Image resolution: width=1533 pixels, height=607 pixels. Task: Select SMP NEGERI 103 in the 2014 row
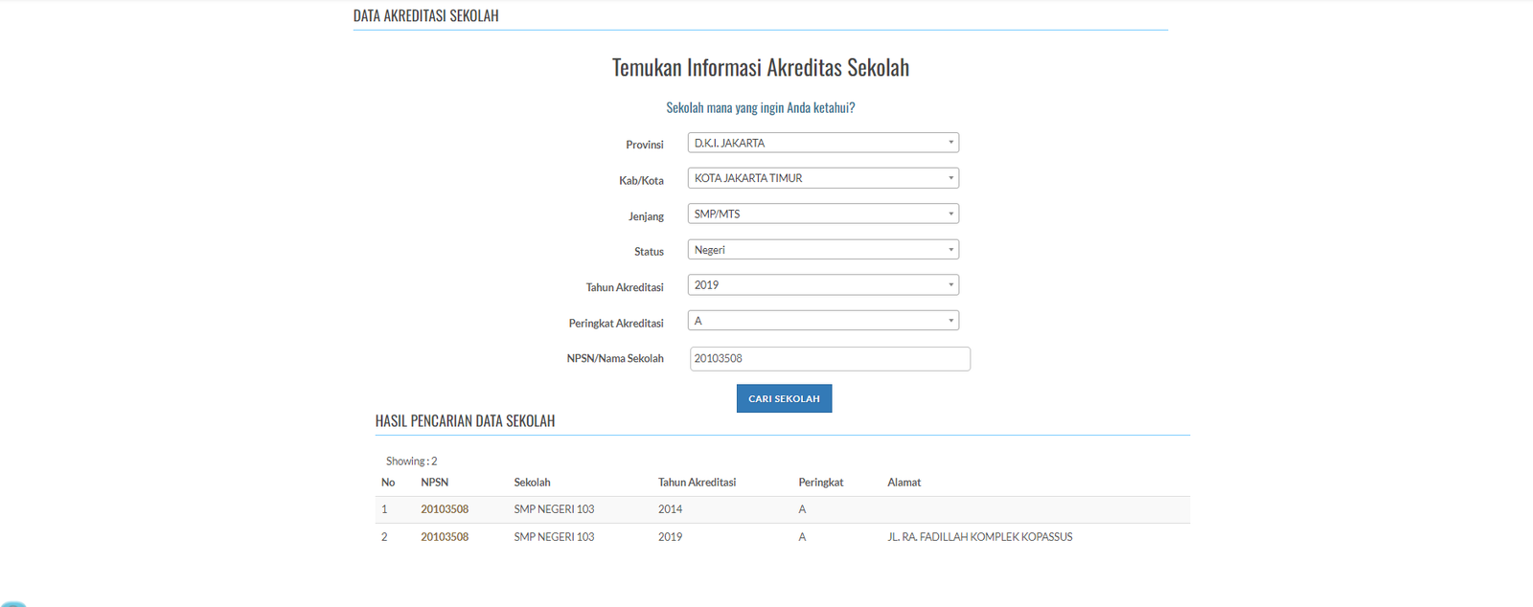click(554, 509)
